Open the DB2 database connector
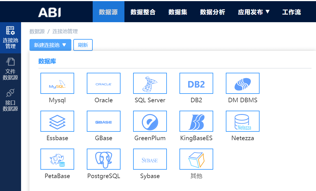Screen dimensions: 316x191 point(196,83)
